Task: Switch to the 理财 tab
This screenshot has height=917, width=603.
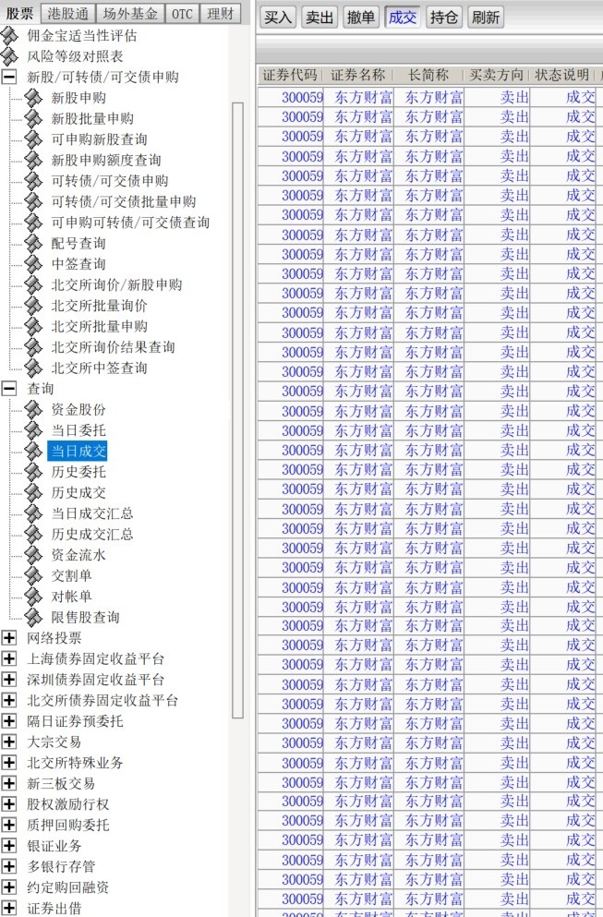Action: point(221,14)
